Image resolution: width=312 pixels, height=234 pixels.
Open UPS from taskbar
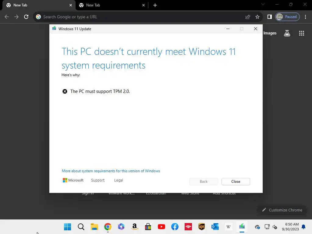202,227
